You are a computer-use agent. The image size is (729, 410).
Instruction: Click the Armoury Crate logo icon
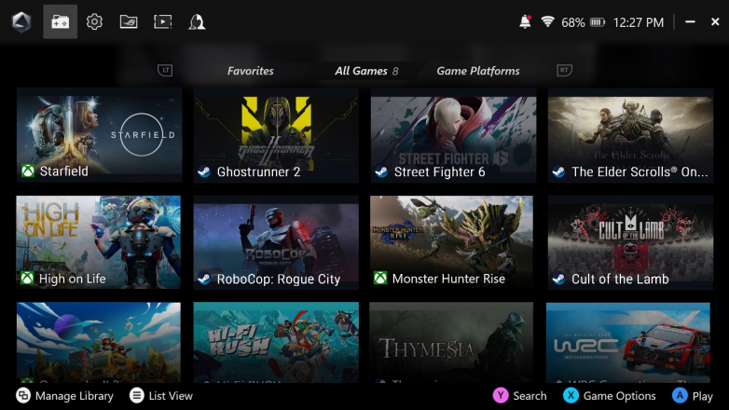pyautogui.click(x=21, y=21)
